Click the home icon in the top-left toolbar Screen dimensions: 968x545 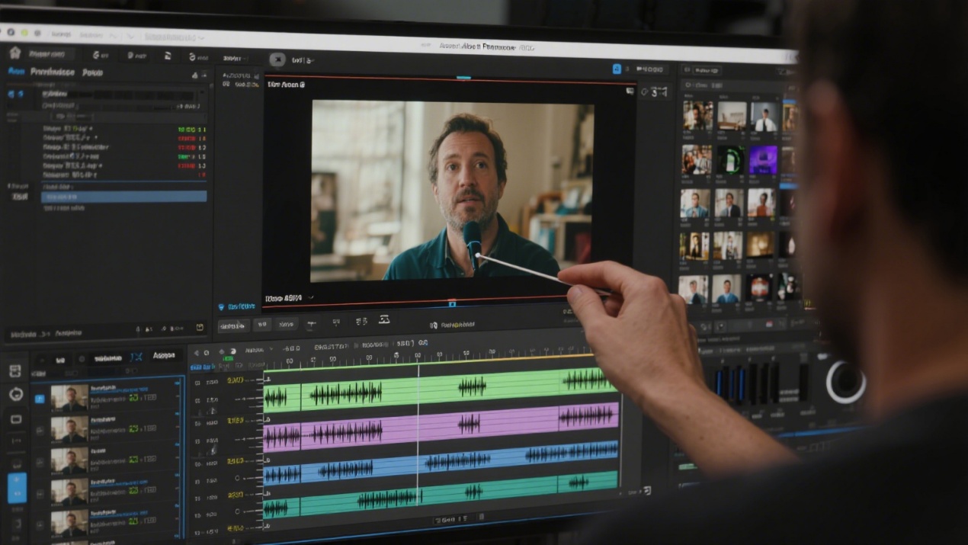click(14, 53)
